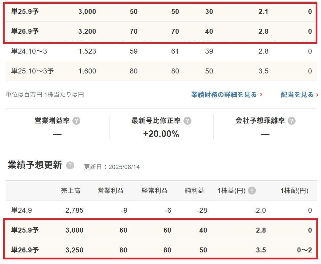
Task: Click the 0〜2 dividend value for 単26.9予
Action: point(304,250)
